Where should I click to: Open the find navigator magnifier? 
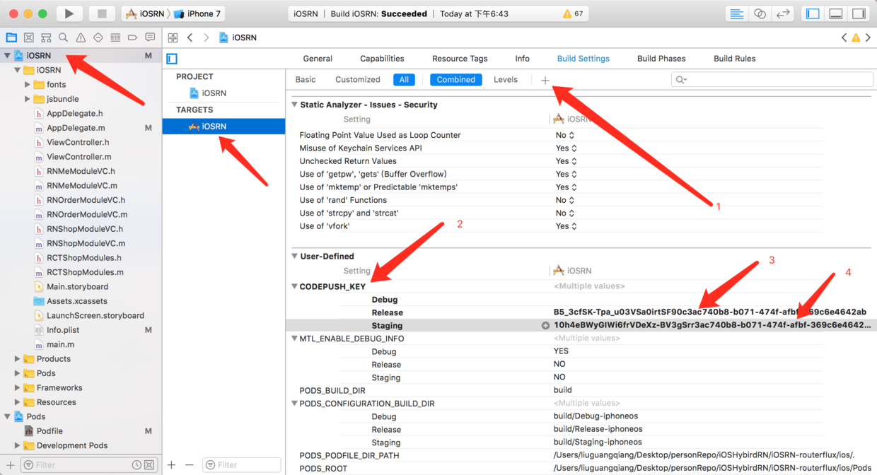tap(63, 37)
